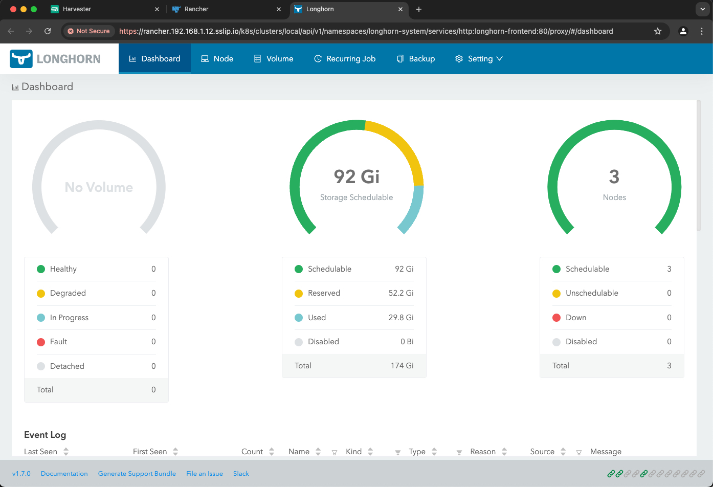Click the Detached volume row

pos(96,366)
